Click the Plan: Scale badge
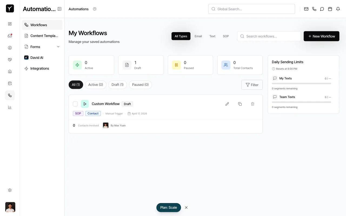346x216 pixels. click(x=168, y=207)
